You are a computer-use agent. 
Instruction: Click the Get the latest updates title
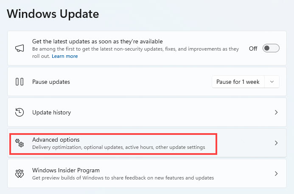tap(98, 41)
